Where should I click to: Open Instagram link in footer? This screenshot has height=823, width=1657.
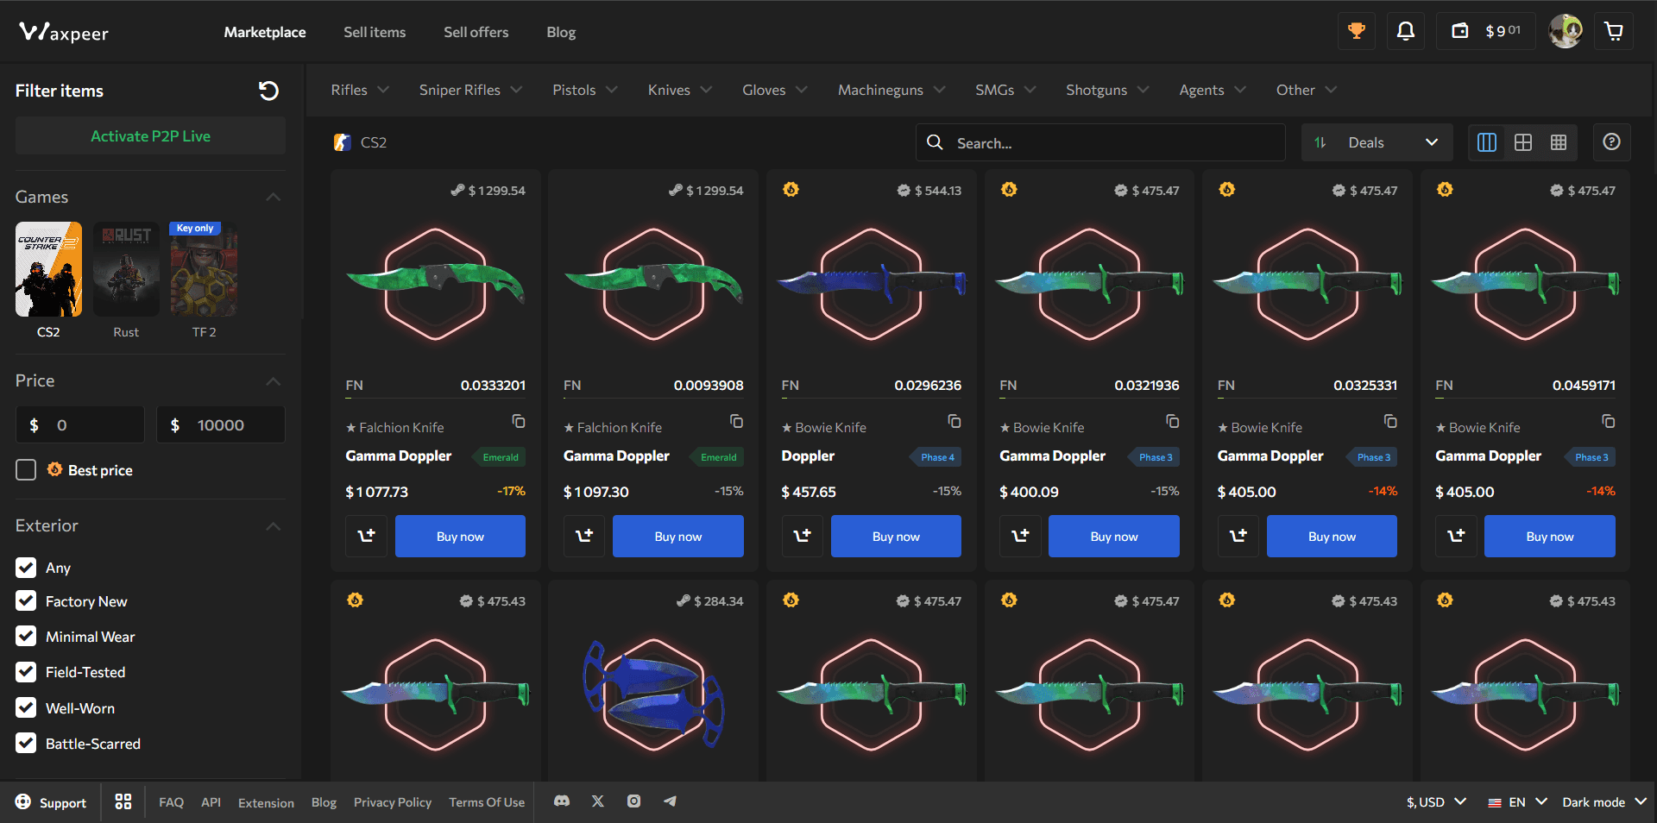[x=633, y=801]
